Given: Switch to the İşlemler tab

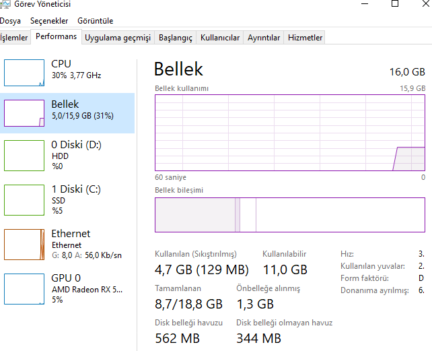Looking at the screenshot, I should click(14, 38).
